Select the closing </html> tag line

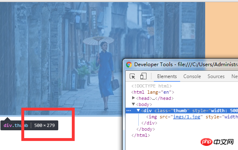pos(141,135)
